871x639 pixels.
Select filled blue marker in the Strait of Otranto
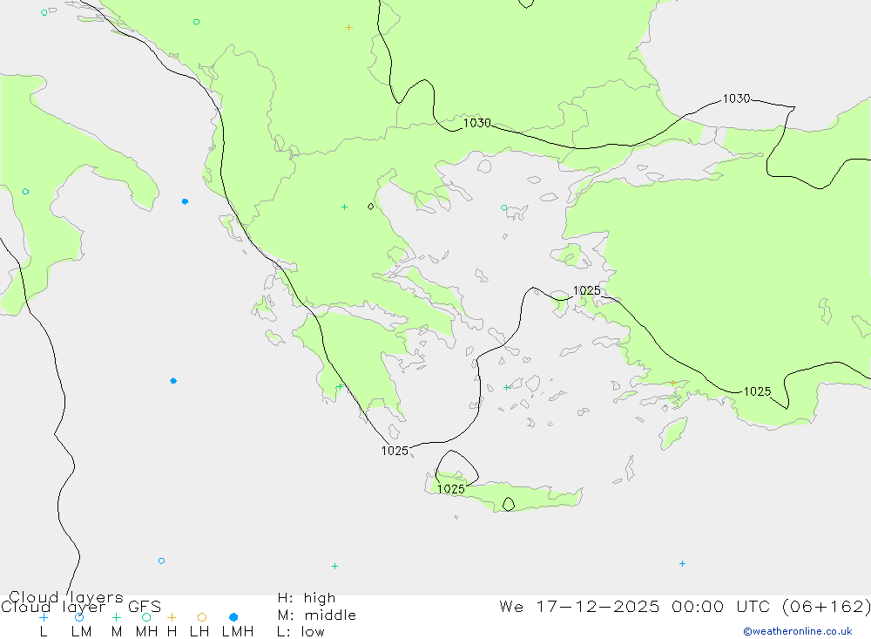click(185, 201)
